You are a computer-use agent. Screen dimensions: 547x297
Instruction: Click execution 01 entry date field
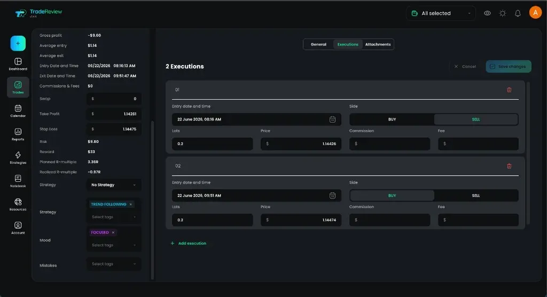(x=256, y=119)
